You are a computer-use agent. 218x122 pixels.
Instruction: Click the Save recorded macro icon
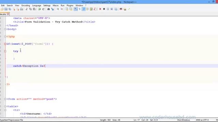coord(116,9)
